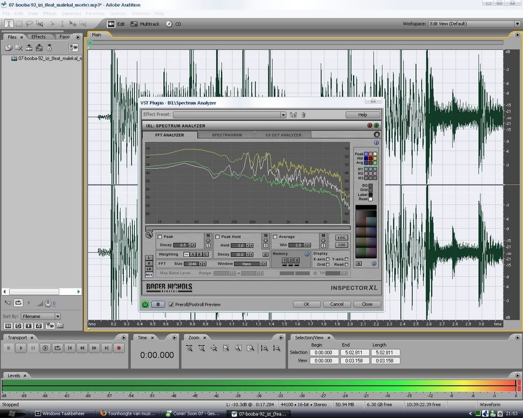This screenshot has height=418, width=523.
Task: Uncheck Preroll/Postroll Preview
Action: tap(171, 305)
